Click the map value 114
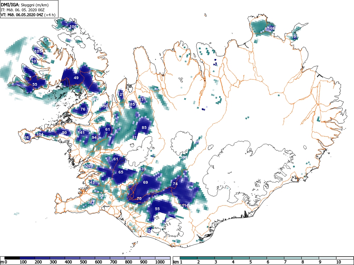 pyautogui.click(x=185, y=206)
